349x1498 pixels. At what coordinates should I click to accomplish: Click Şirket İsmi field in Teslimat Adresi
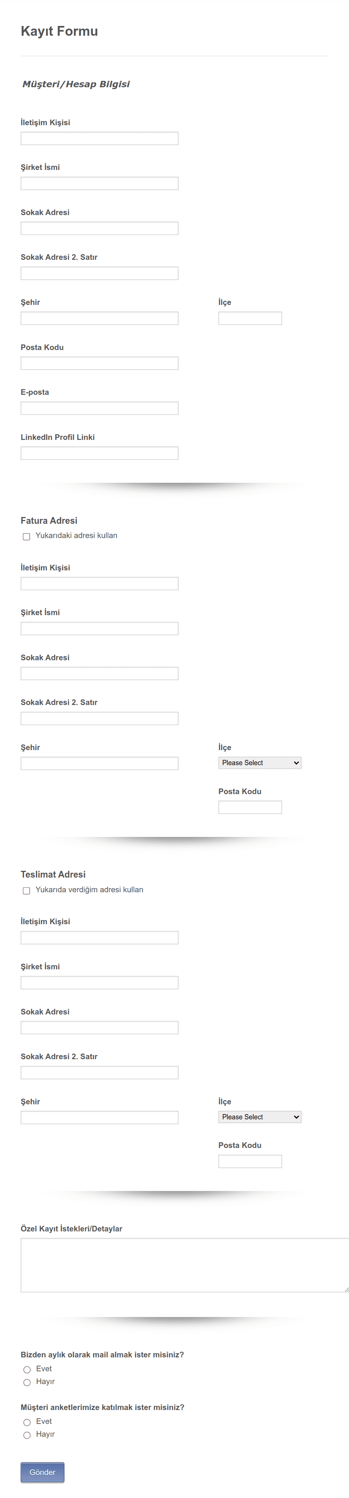point(99,983)
